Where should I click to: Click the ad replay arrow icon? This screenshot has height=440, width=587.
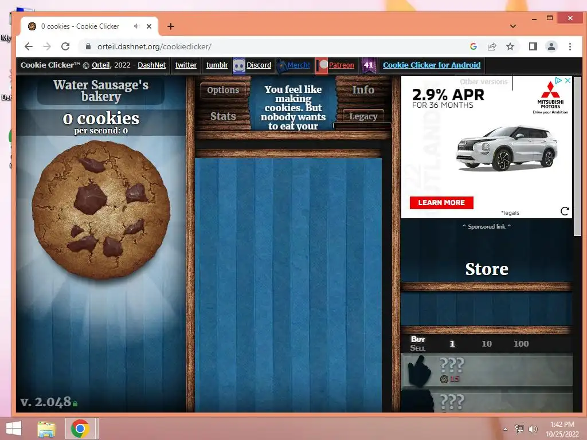tap(565, 211)
